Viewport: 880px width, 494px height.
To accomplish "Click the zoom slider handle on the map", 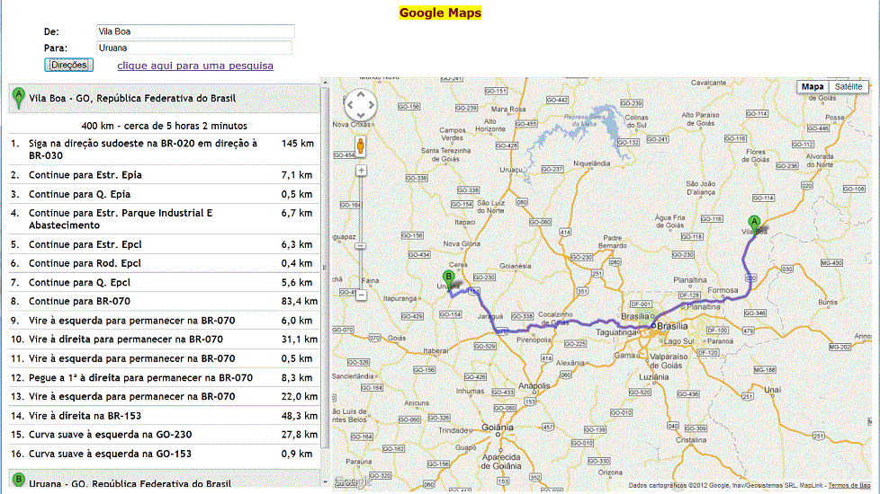I will point(361,246).
